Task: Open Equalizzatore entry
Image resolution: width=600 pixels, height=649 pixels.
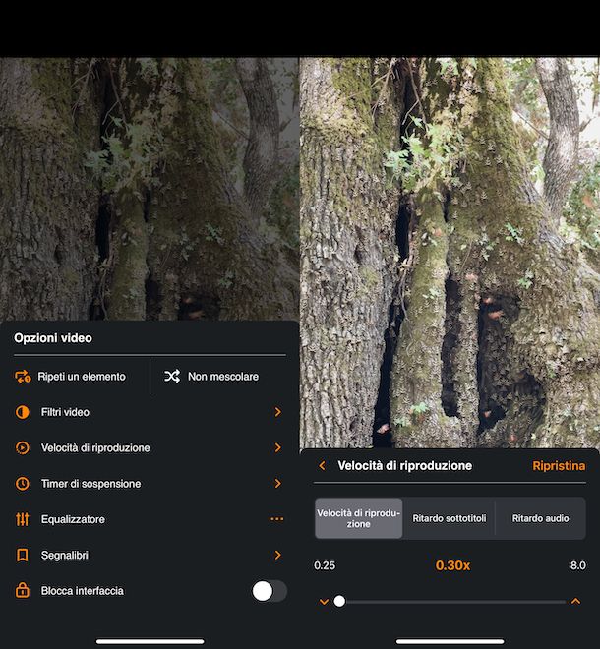Action: tap(150, 519)
